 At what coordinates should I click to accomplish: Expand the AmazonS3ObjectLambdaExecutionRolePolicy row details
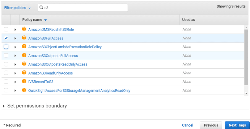pos(15,47)
